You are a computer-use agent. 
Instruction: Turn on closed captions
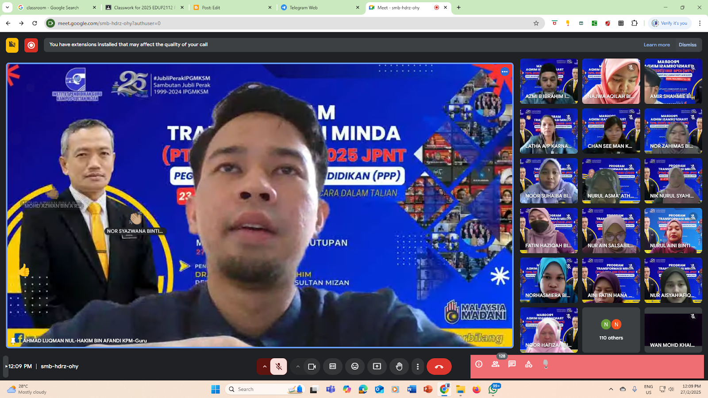333,367
